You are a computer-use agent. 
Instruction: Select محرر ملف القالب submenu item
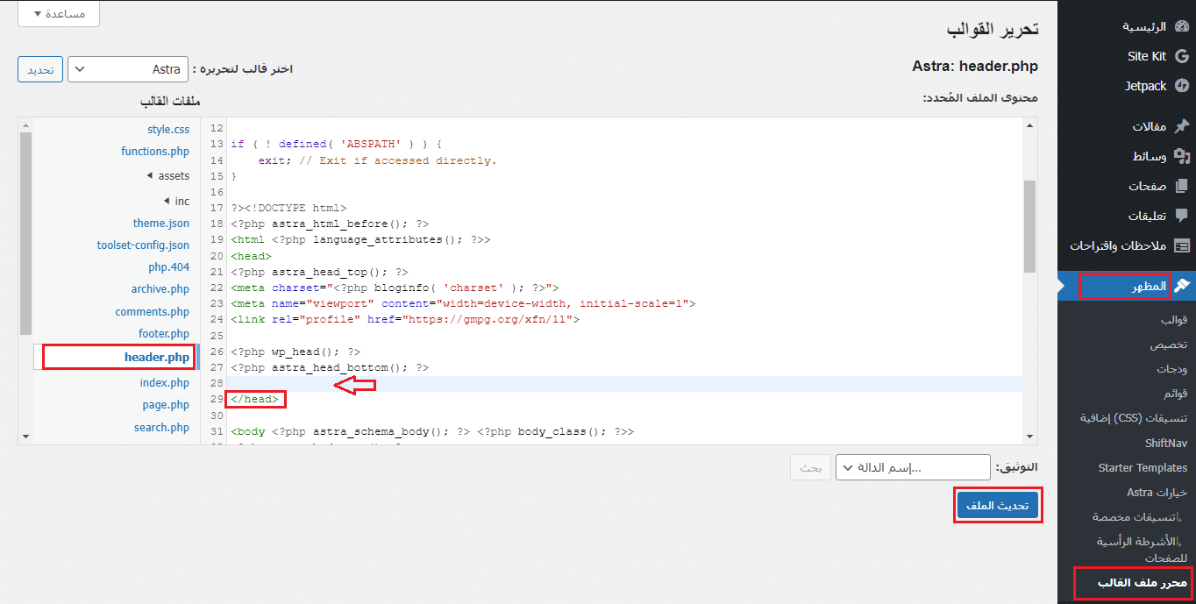(x=1130, y=583)
